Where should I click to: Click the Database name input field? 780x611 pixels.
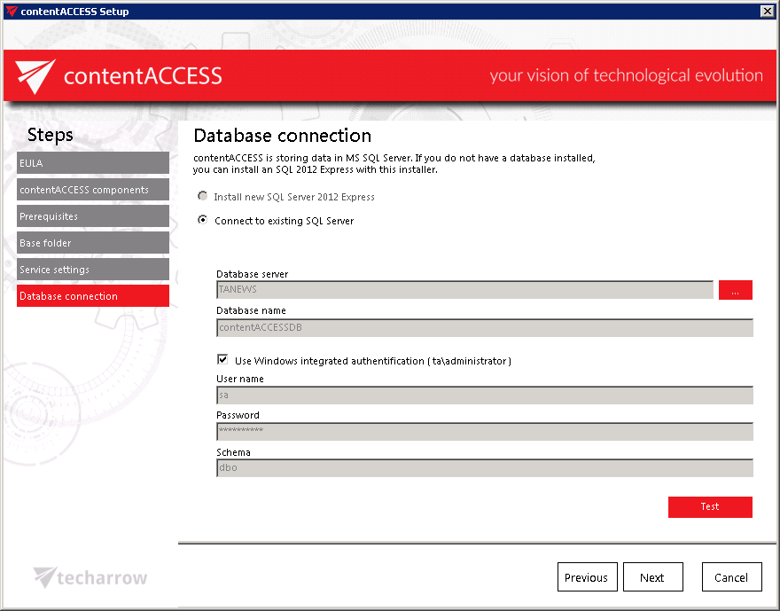[x=485, y=328]
